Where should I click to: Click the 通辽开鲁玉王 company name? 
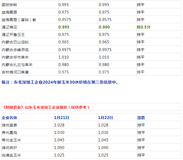pyautogui.click(x=13, y=35)
